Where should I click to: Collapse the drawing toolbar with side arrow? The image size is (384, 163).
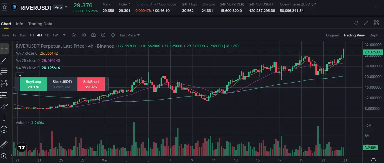tap(12, 155)
